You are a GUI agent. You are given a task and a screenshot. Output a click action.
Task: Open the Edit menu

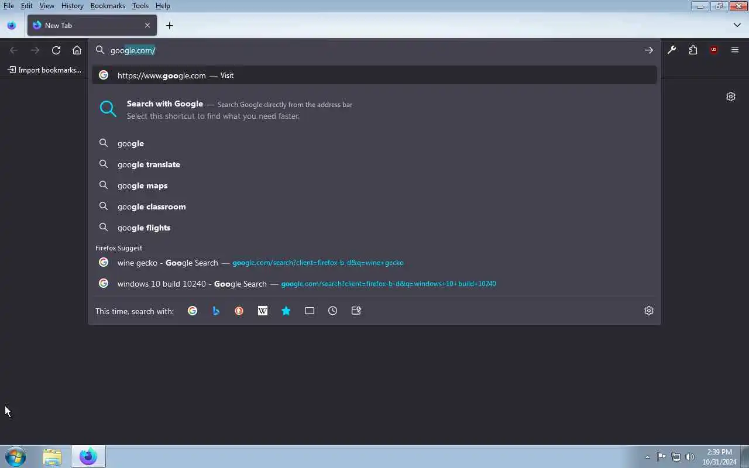point(27,6)
